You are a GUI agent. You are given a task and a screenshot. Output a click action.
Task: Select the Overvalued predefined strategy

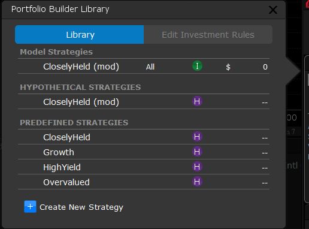(x=144, y=182)
